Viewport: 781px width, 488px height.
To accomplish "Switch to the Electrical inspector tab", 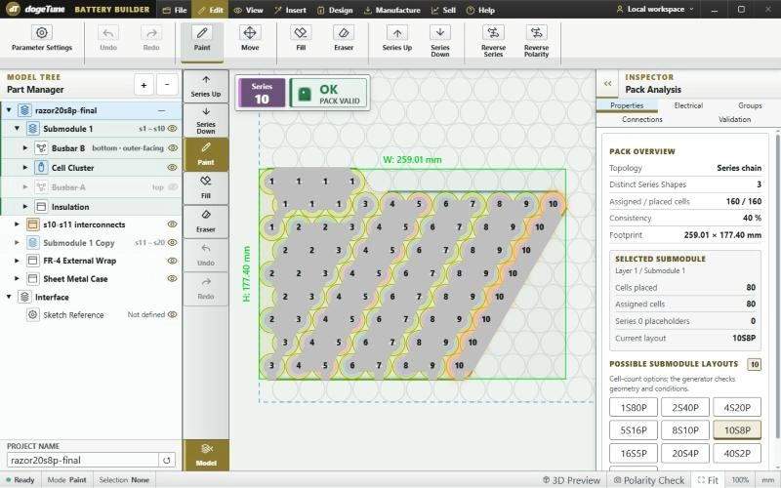I will pyautogui.click(x=688, y=105).
